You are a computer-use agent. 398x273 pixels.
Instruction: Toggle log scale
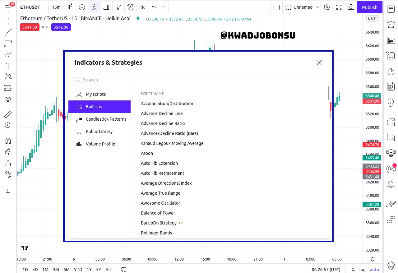click(x=362, y=270)
